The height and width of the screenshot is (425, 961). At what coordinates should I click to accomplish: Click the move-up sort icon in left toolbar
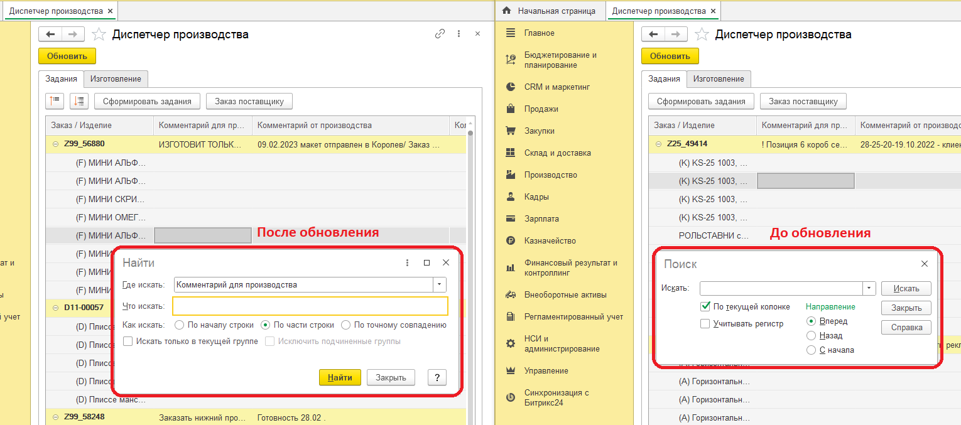(x=55, y=101)
